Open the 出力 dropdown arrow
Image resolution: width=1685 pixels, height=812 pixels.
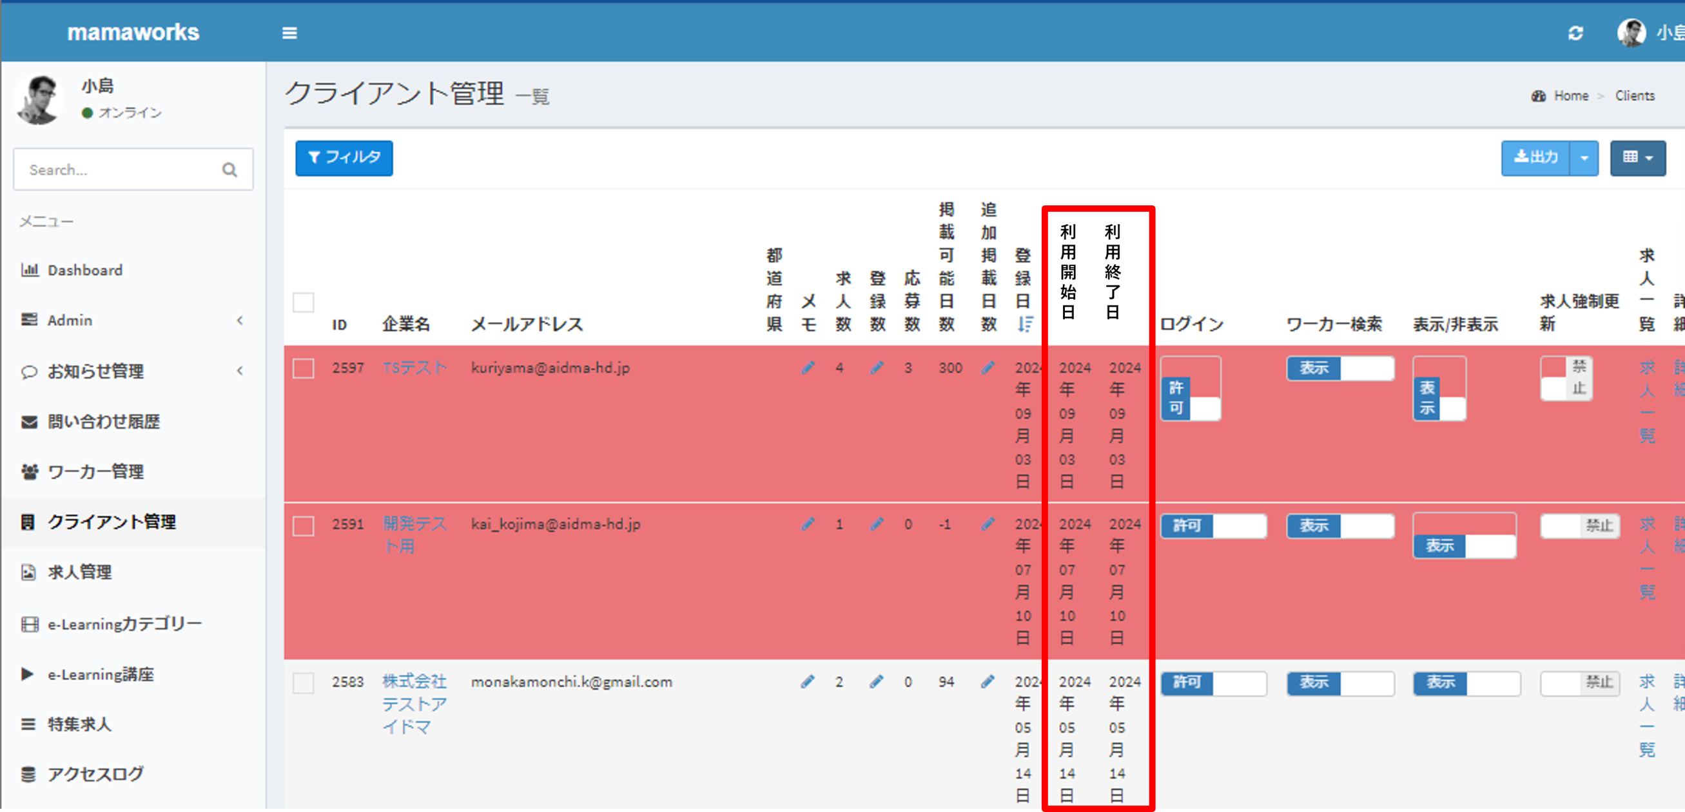[1584, 158]
